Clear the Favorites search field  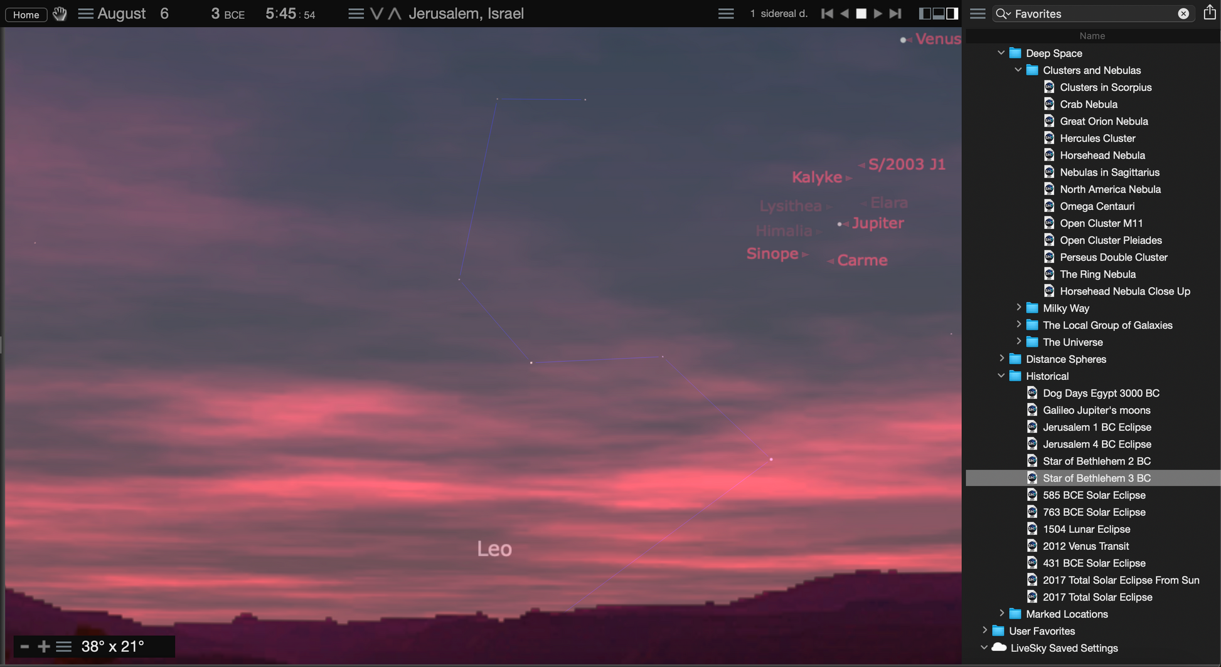tap(1183, 14)
